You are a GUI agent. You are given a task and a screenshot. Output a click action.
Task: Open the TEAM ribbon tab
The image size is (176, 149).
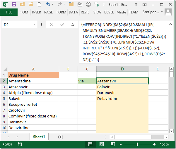click(134, 12)
